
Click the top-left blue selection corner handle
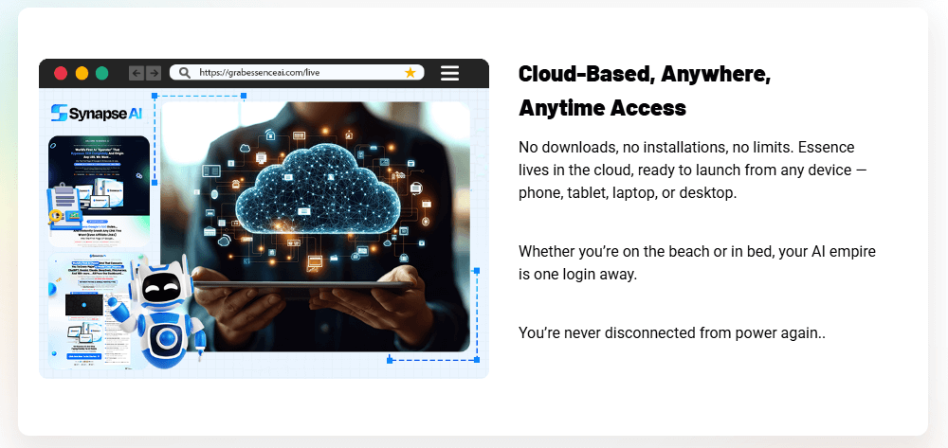[x=155, y=96]
